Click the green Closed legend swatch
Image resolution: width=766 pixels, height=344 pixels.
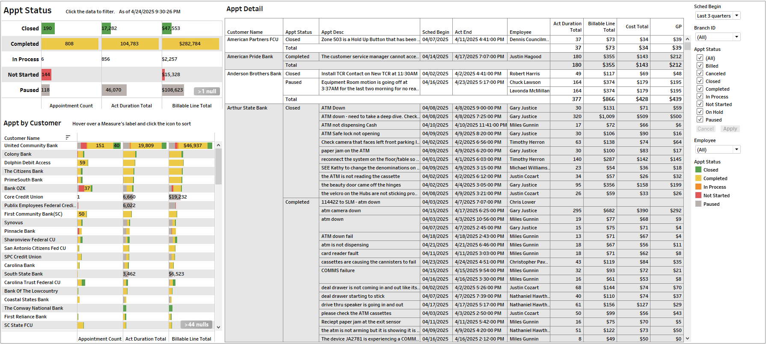coord(698,170)
